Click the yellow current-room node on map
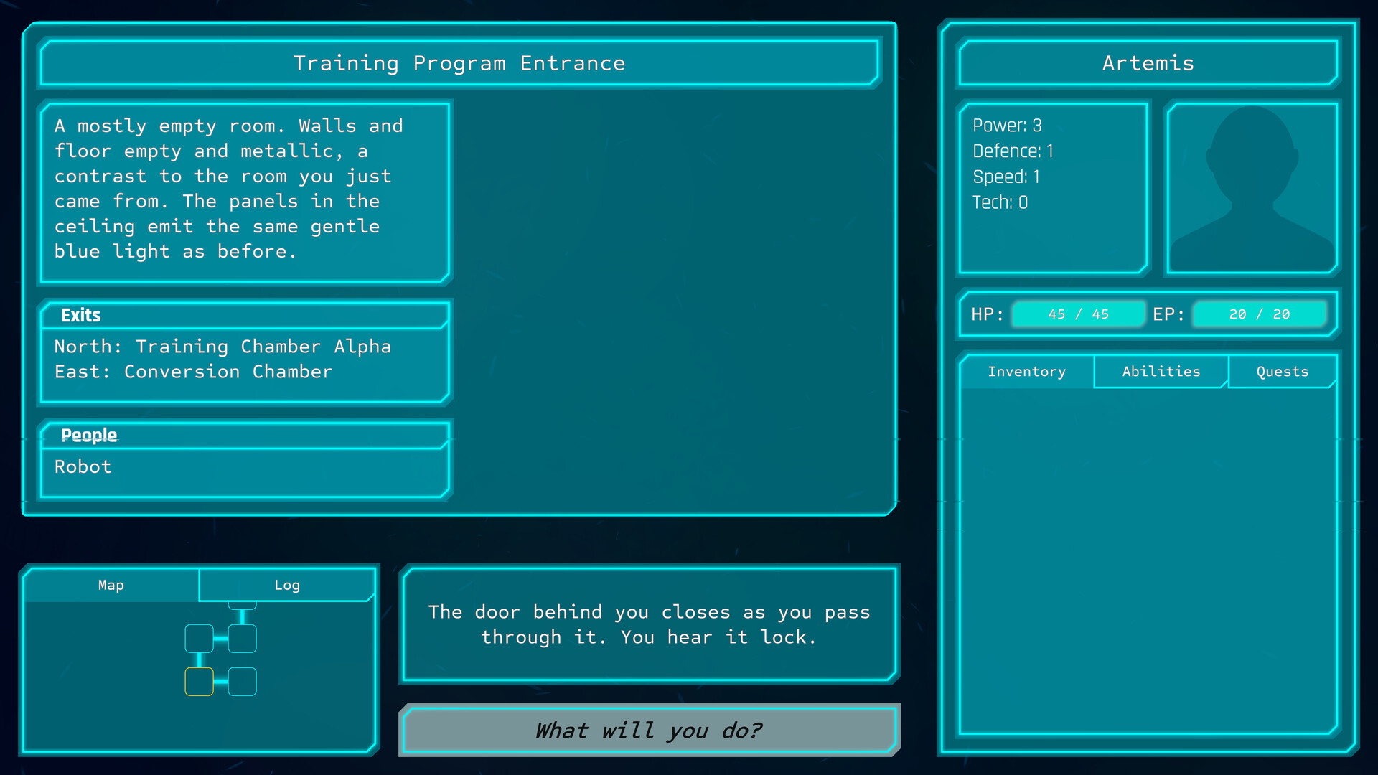 [x=199, y=681]
